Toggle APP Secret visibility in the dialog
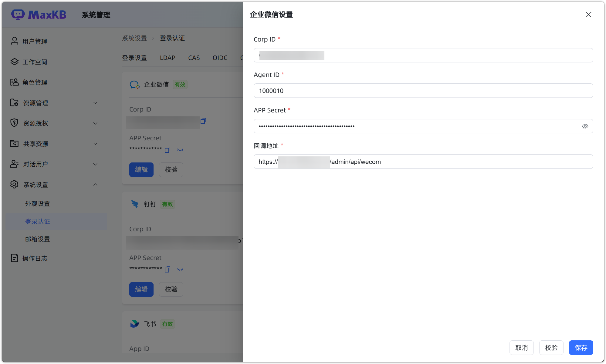606x364 pixels. tap(585, 126)
